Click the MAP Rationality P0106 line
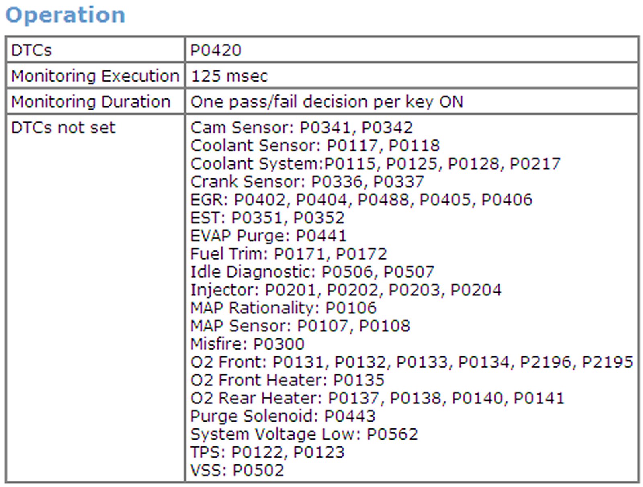643x487 pixels. click(283, 308)
